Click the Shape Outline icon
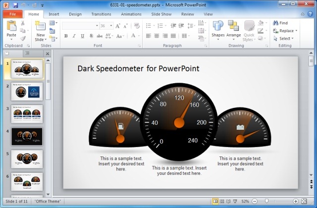This screenshot has height=208, width=317. 261,31
